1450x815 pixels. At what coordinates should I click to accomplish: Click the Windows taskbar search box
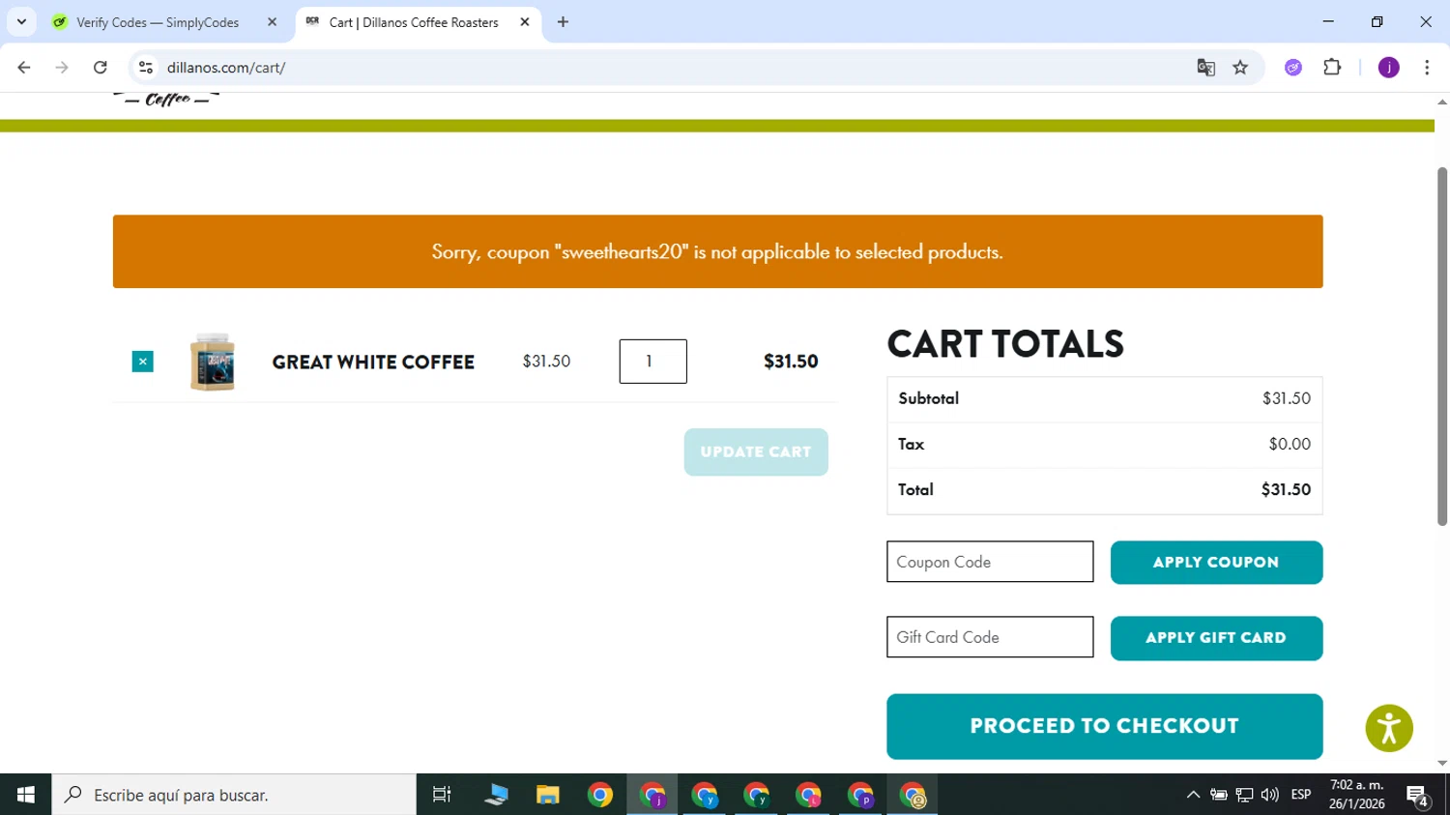234,795
